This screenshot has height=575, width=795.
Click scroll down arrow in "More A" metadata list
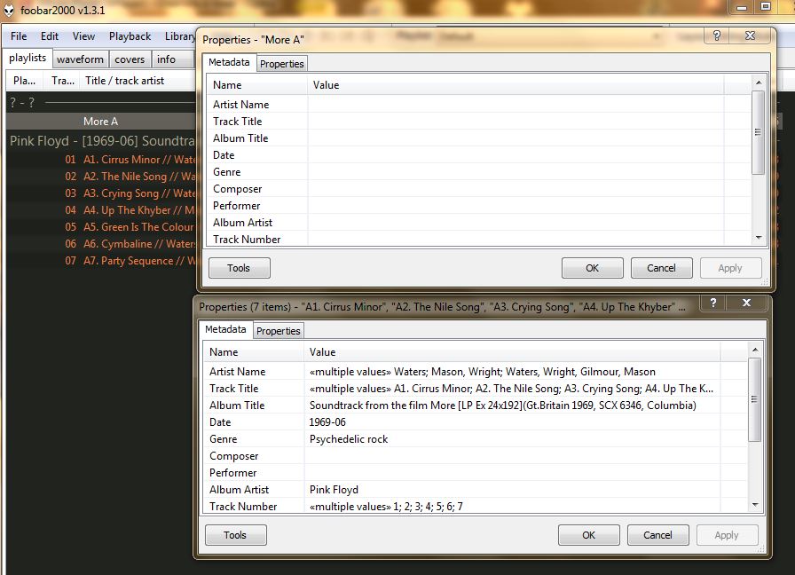tap(759, 238)
